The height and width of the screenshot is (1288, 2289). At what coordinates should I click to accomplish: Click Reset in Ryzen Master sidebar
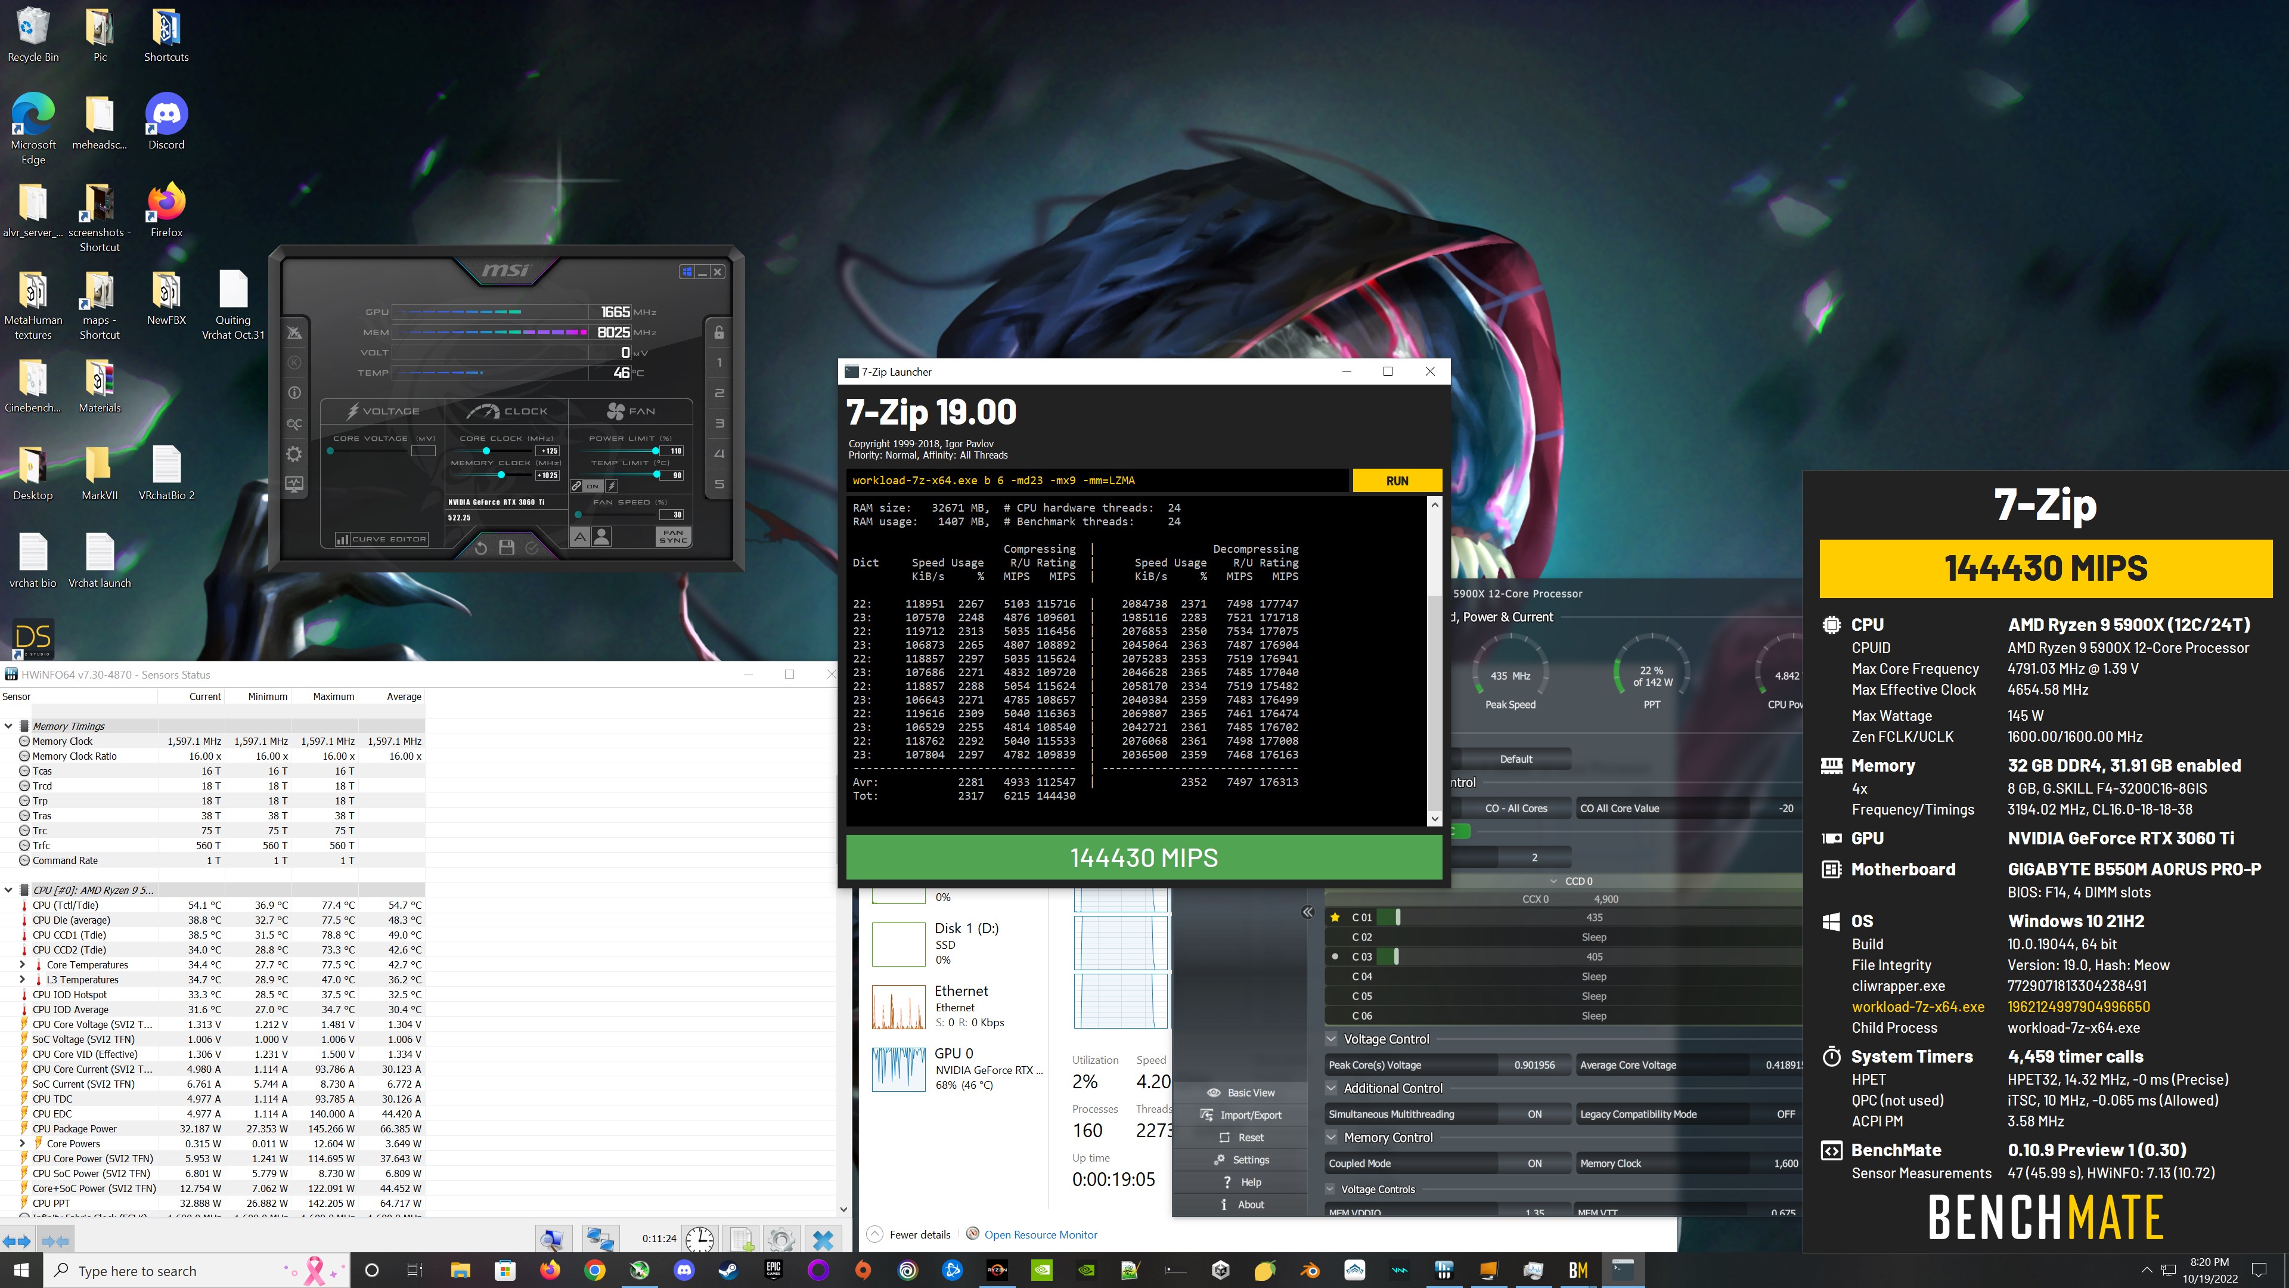(x=1241, y=1138)
